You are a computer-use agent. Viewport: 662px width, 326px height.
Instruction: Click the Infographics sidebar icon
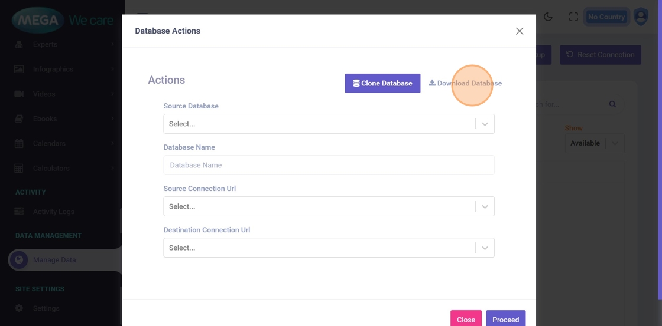19,69
